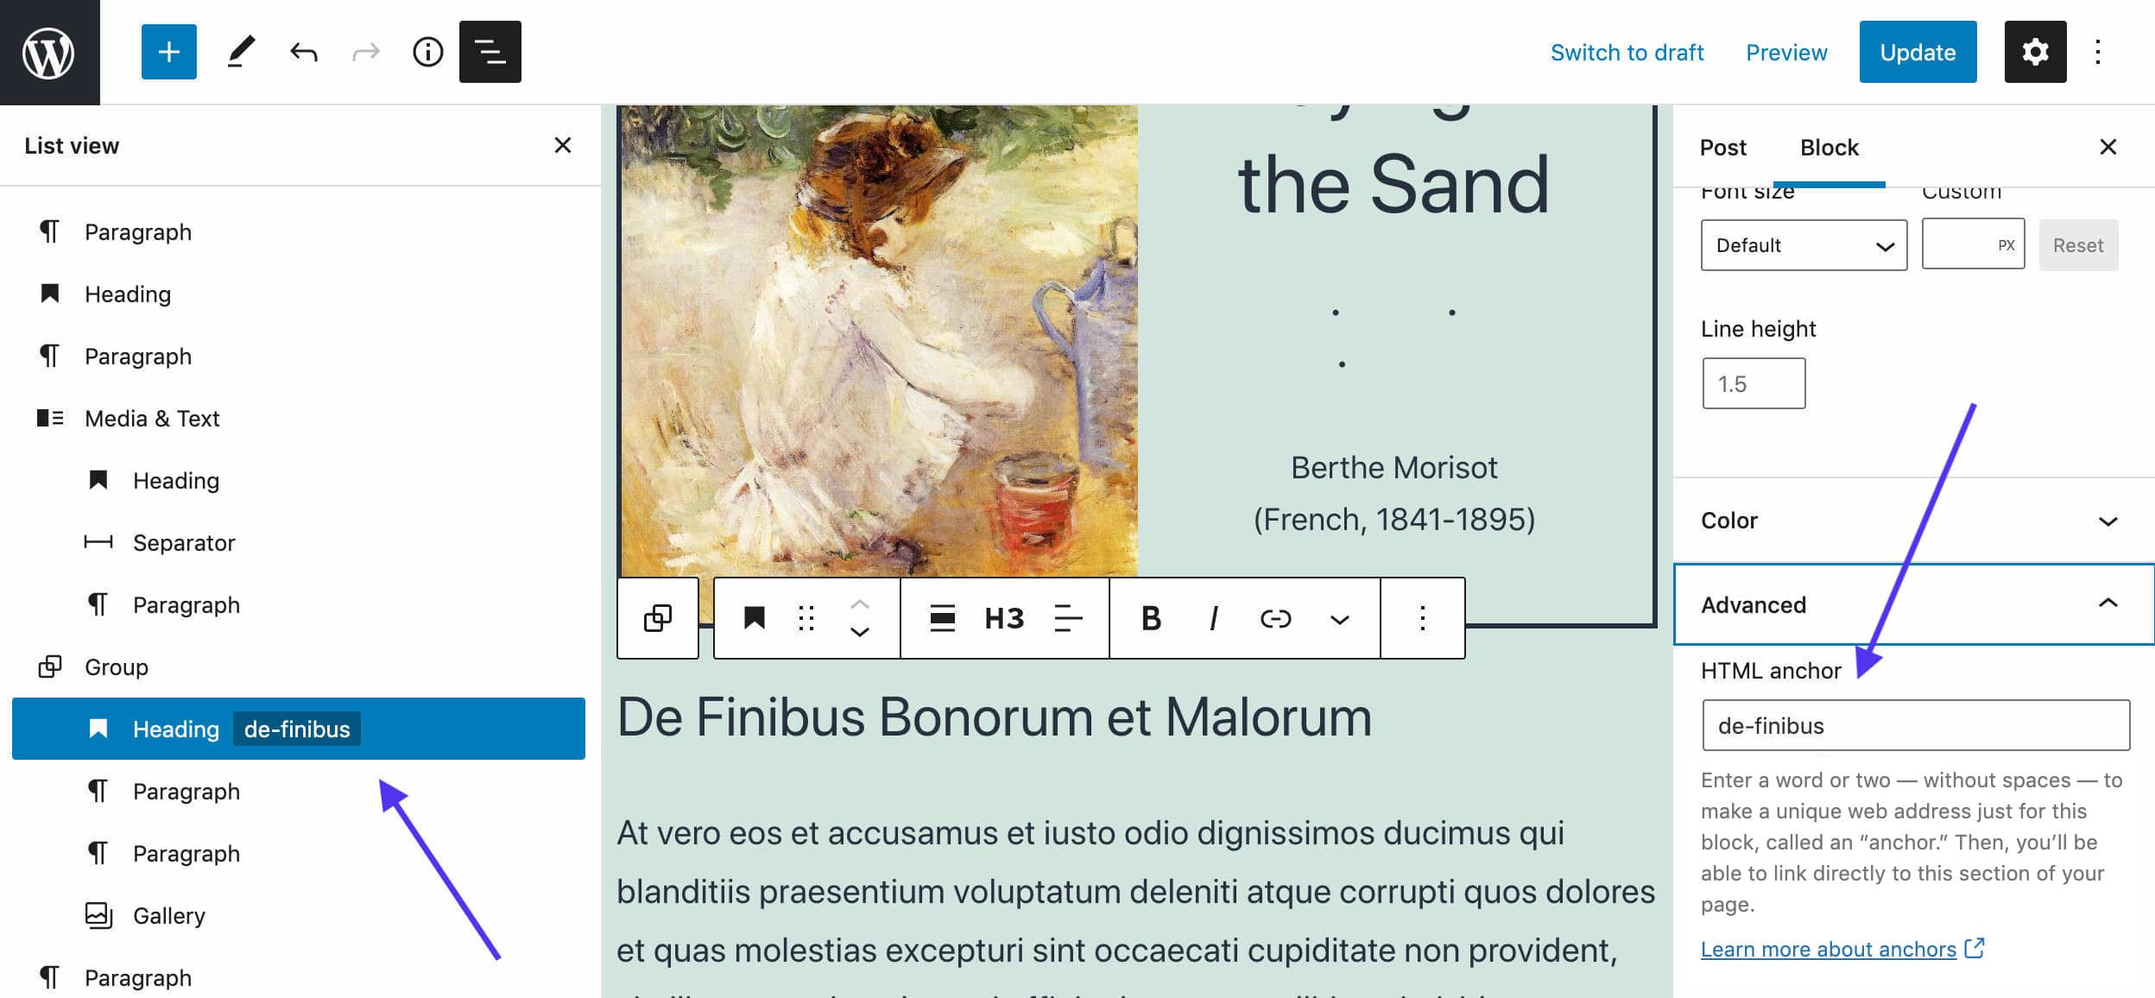Screen dimensions: 2155x998
Task: Switch to the Post tab
Action: (x=1723, y=146)
